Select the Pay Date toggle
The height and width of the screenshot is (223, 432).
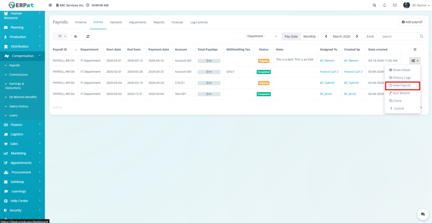(291, 37)
